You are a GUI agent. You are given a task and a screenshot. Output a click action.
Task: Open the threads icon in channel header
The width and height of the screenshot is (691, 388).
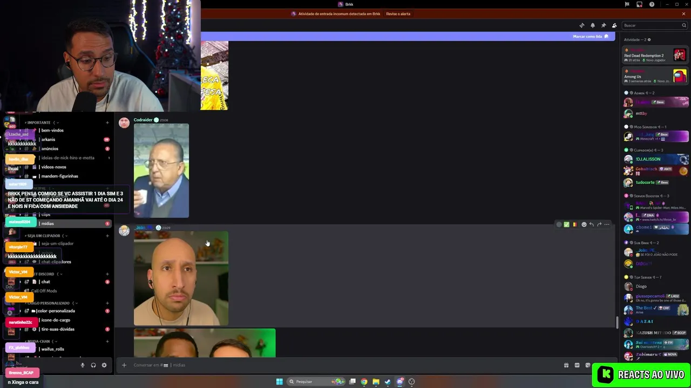point(581,25)
